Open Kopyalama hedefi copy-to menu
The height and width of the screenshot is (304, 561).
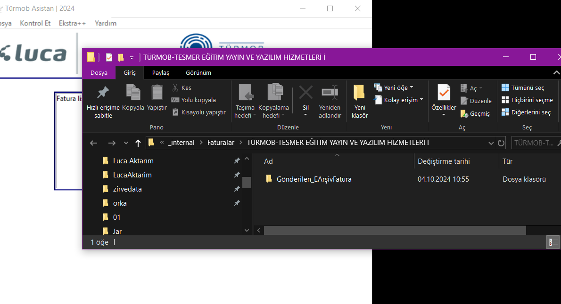(274, 102)
